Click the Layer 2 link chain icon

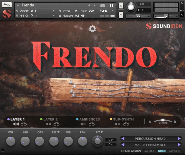[56, 124]
